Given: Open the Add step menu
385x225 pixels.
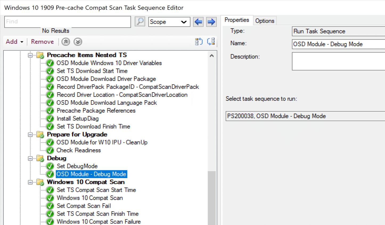Looking at the screenshot, I should tap(12, 42).
